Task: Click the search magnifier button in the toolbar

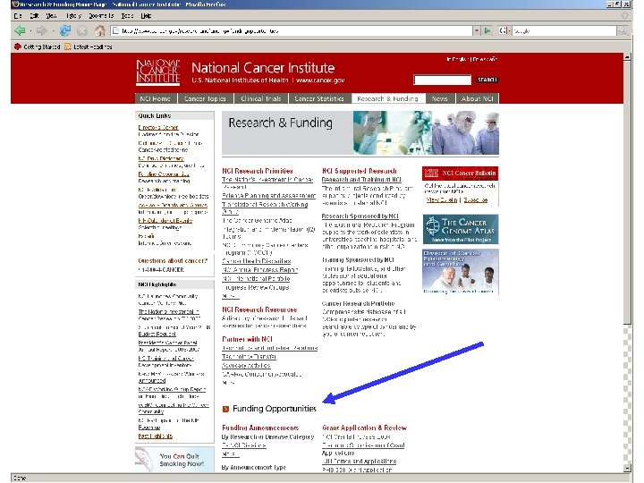Action: click(x=623, y=30)
